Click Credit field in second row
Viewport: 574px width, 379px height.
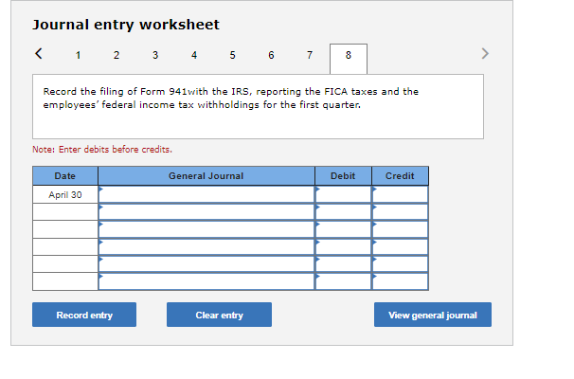(400, 211)
